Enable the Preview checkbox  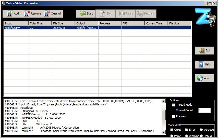[x=174, y=117]
